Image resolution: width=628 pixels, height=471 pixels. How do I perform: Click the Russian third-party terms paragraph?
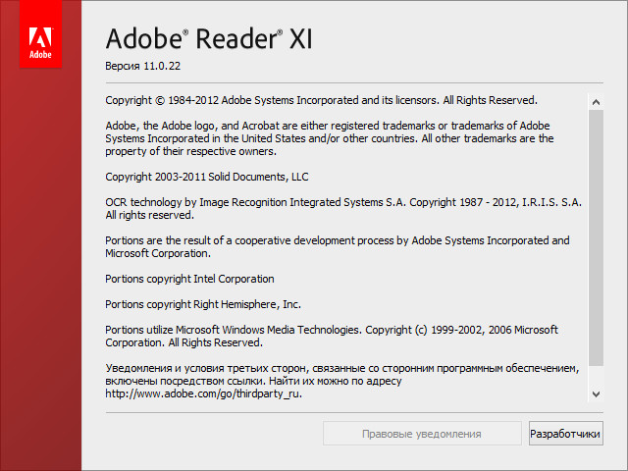click(x=341, y=375)
